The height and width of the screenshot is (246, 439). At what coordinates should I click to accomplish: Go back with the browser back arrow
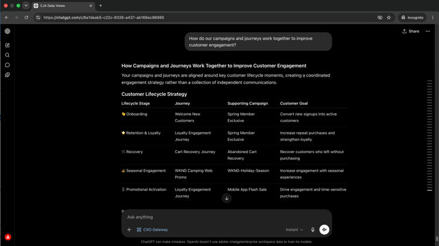(x=6, y=18)
